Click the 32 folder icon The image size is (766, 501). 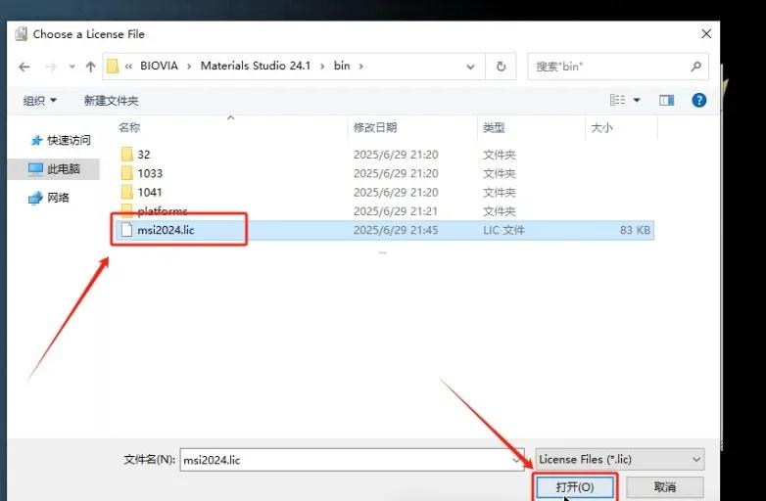pos(127,155)
